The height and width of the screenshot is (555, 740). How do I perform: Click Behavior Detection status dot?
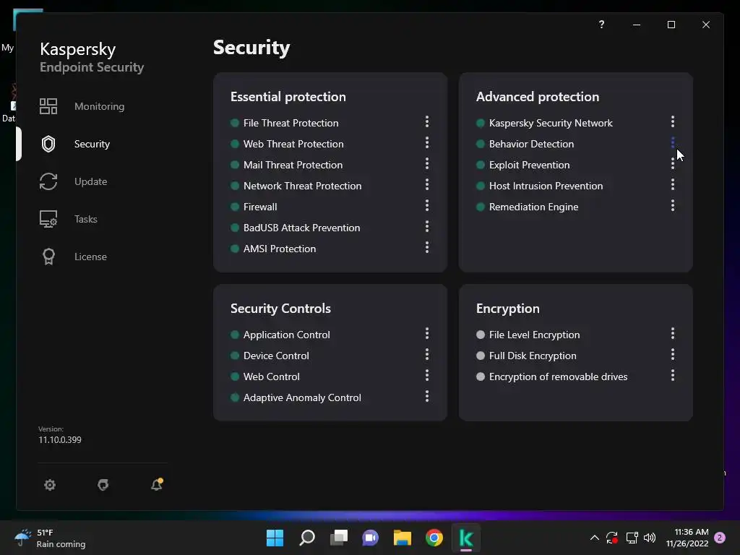(x=481, y=144)
